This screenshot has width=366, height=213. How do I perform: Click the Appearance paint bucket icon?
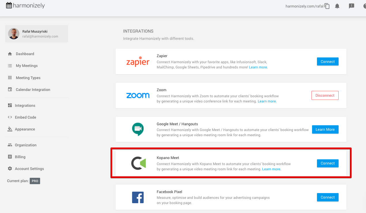tap(10, 129)
